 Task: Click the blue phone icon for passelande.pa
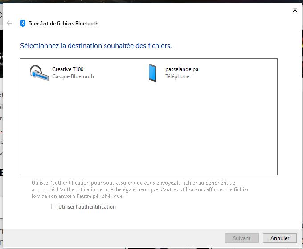(153, 73)
